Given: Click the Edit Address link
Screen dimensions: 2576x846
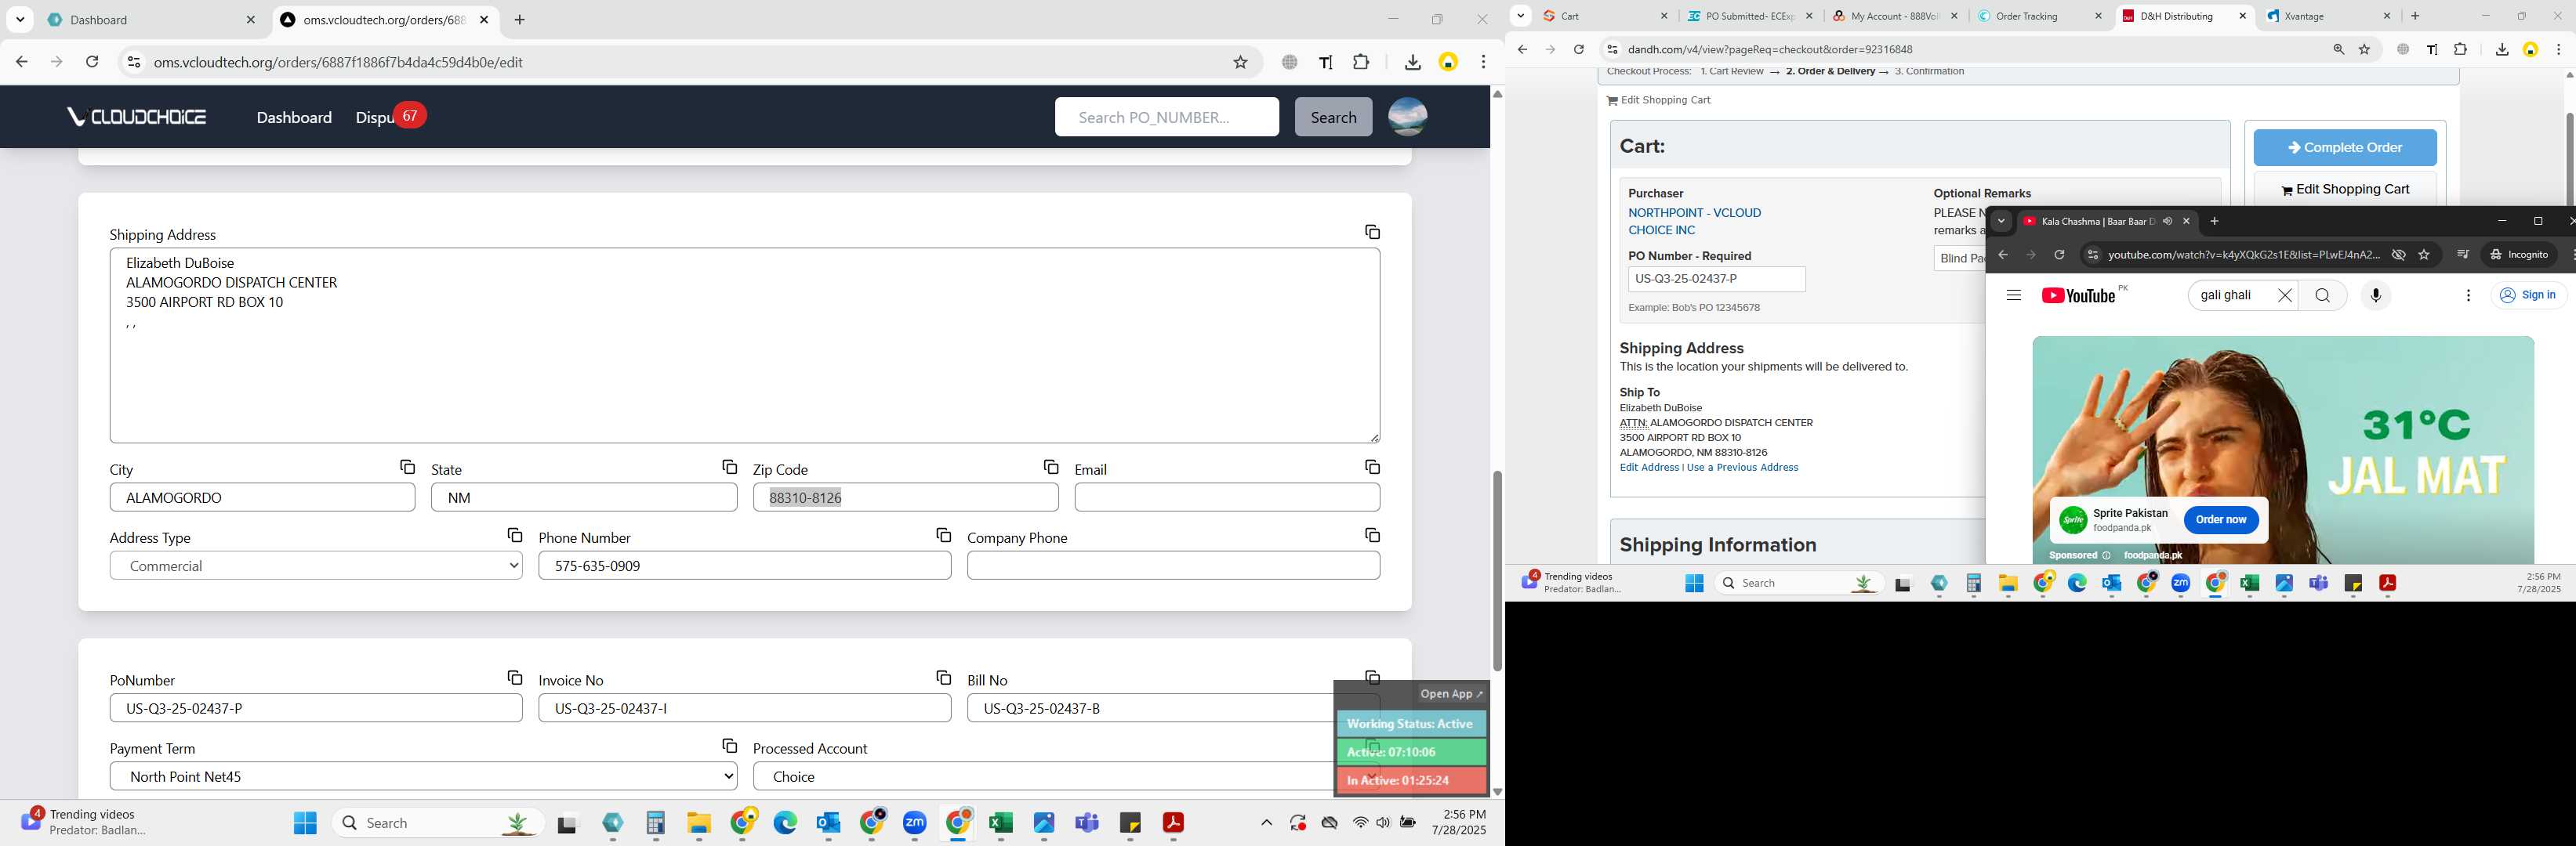Looking at the screenshot, I should click(1649, 468).
